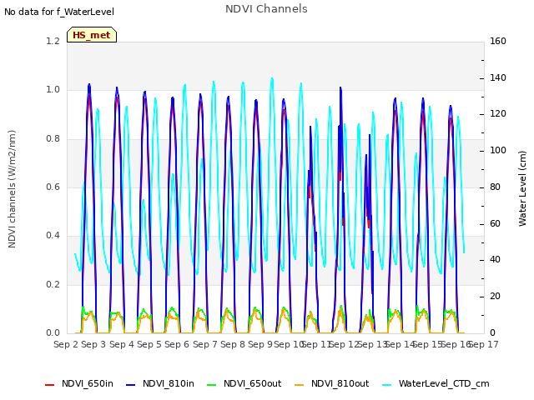Click the 0.0 tick on left axis
The width and height of the screenshot is (534, 400).
point(53,333)
